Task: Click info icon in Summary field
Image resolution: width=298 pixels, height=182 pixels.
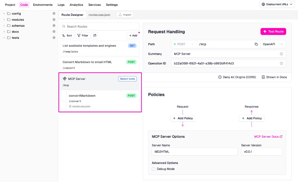Action: tap(281, 54)
